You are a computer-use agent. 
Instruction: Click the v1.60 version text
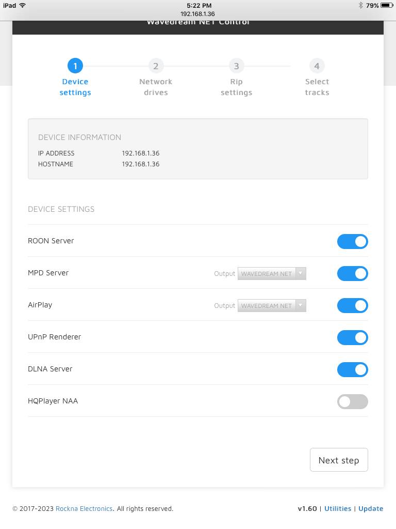[307, 509]
